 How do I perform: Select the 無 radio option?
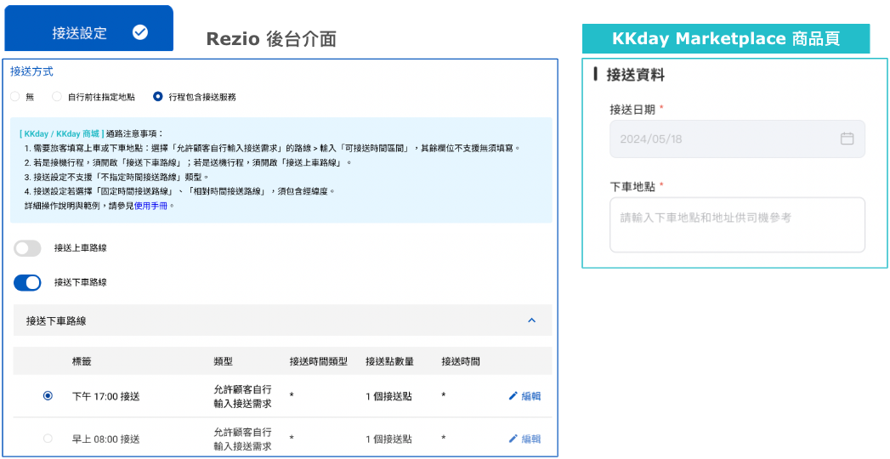14,96
